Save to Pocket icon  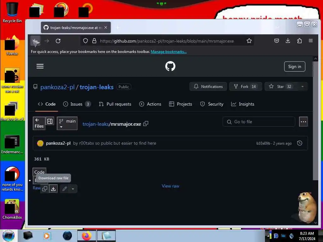pyautogui.click(x=277, y=41)
